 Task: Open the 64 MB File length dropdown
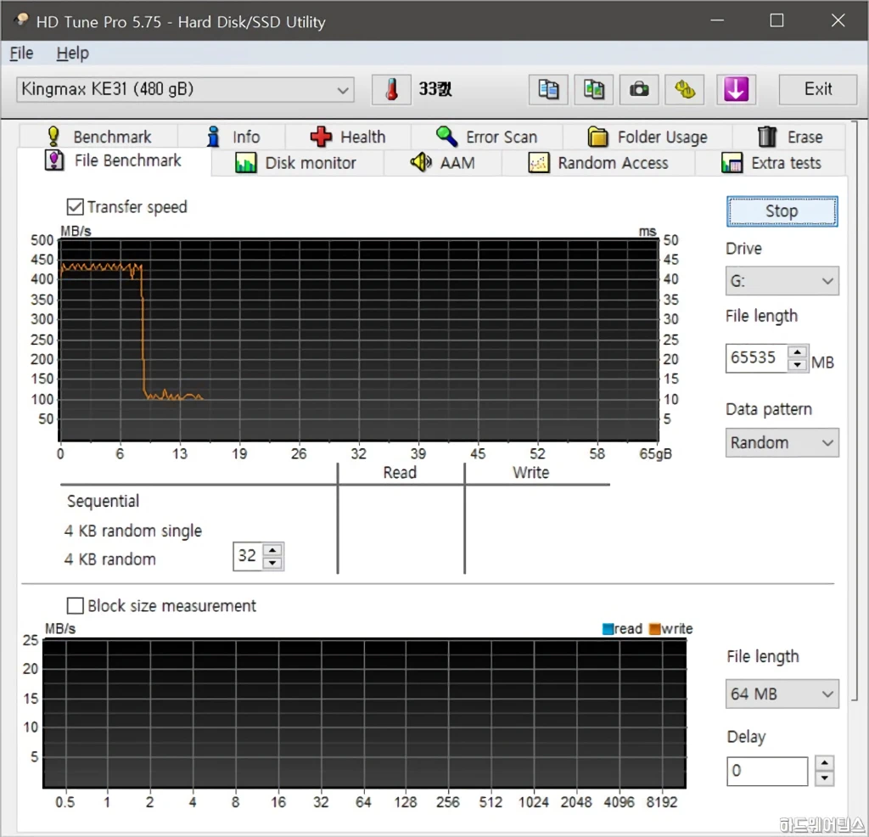(782, 694)
